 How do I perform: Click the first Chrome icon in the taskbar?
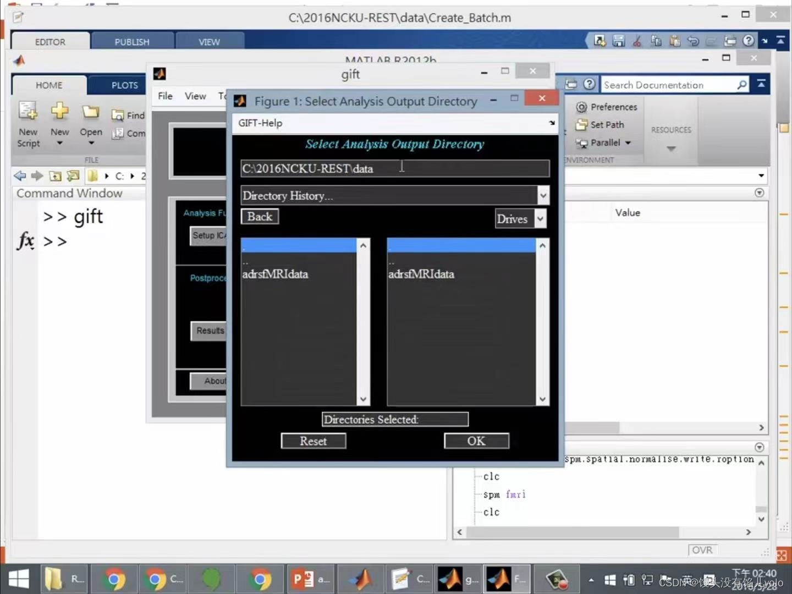pos(114,579)
